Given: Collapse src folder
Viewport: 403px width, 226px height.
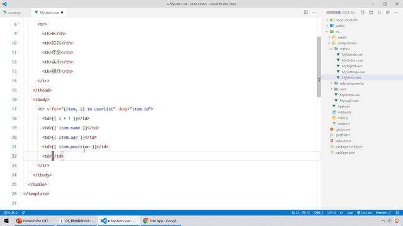Looking at the screenshot, I should pos(338,31).
